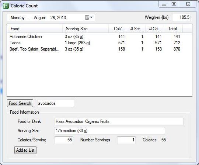Click the Number Servings input box

tap(126, 140)
